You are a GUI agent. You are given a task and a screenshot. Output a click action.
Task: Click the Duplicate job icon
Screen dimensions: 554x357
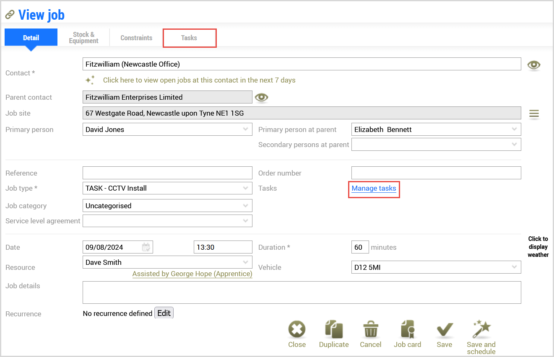tap(334, 330)
